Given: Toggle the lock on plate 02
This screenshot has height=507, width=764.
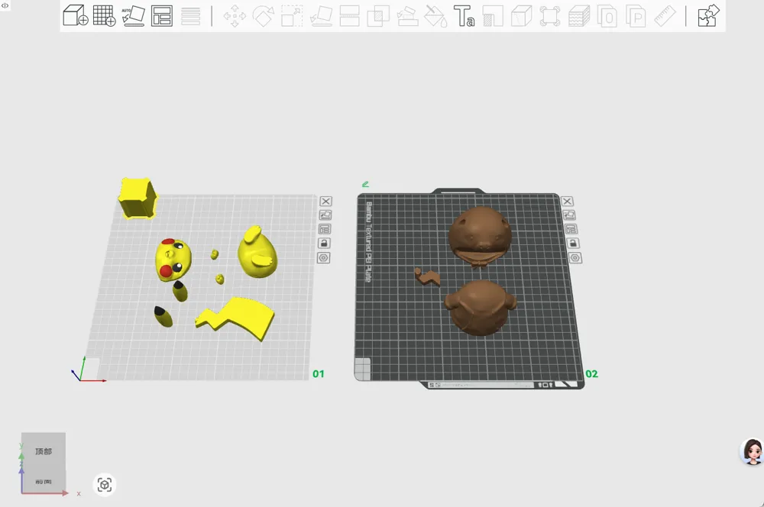Looking at the screenshot, I should [573, 244].
